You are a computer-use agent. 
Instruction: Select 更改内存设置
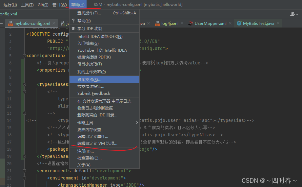pyautogui.click(x=104, y=129)
